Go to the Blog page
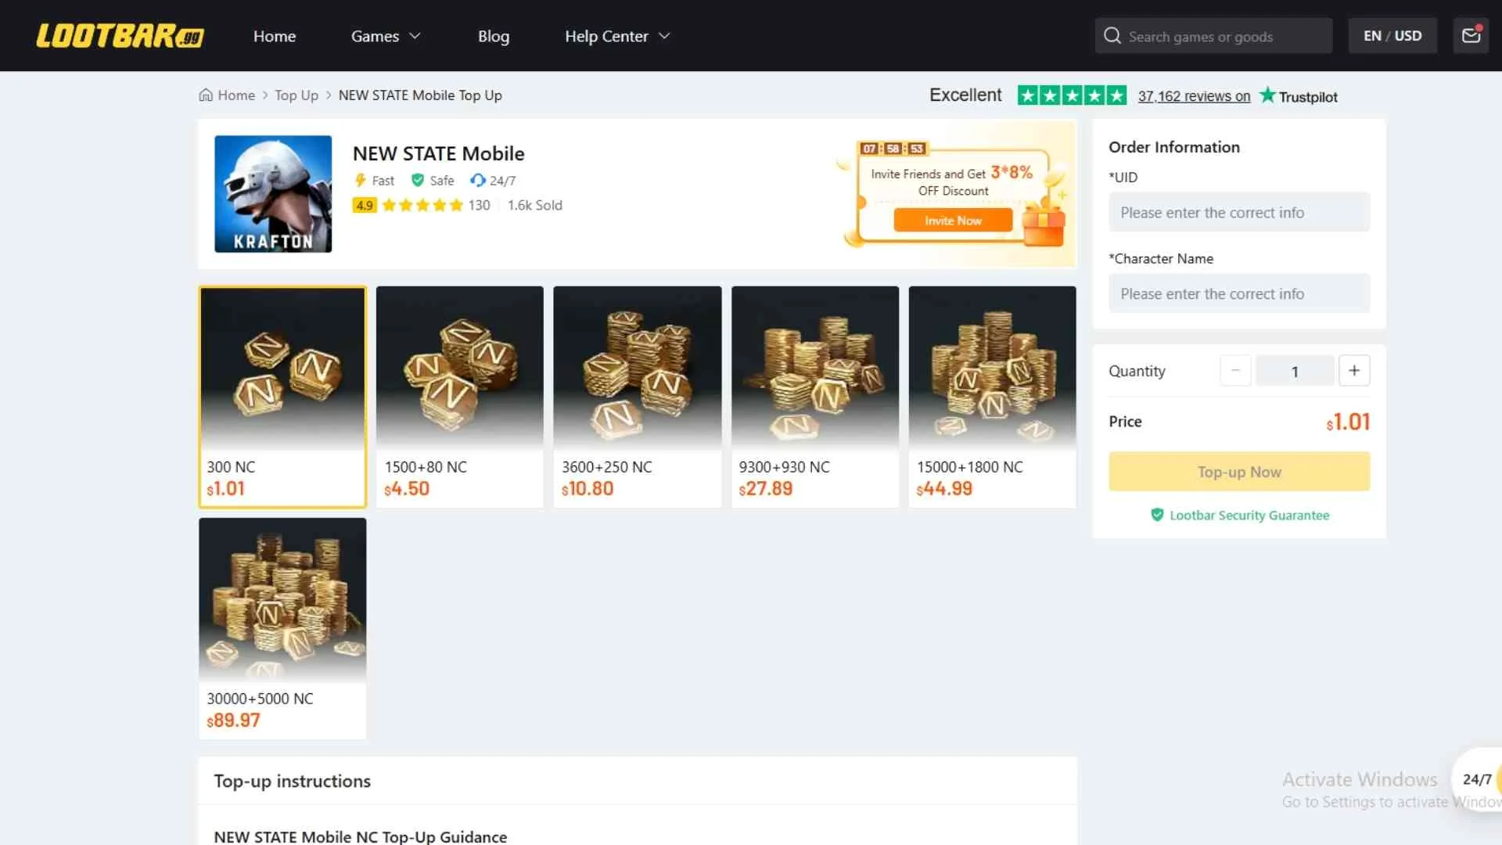The image size is (1502, 845). 494,36
